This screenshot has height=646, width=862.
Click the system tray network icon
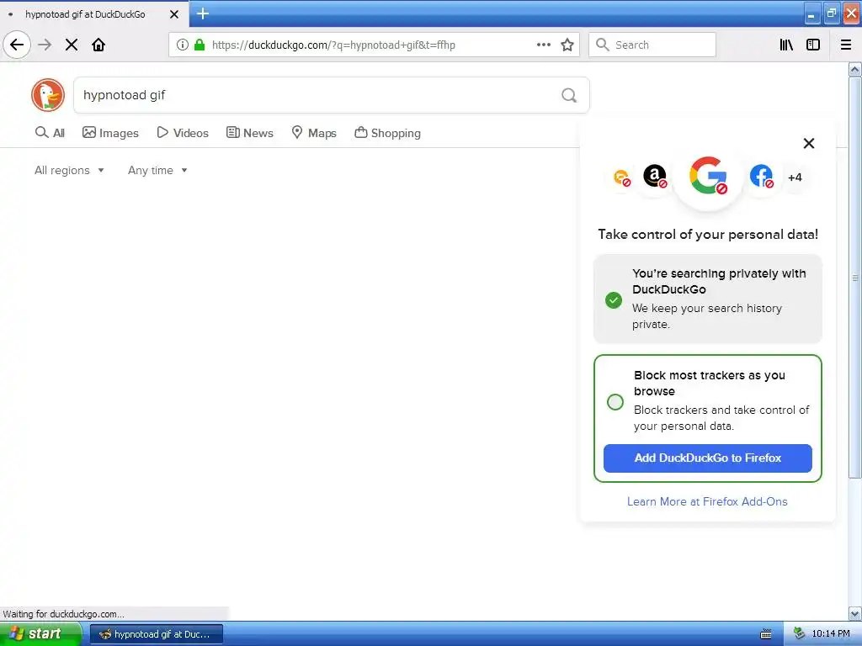(799, 634)
